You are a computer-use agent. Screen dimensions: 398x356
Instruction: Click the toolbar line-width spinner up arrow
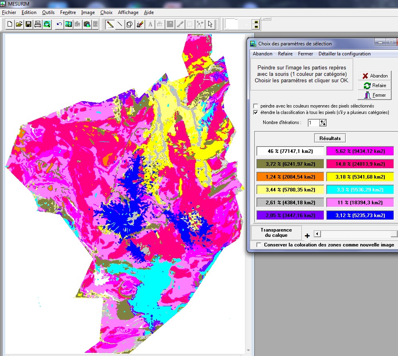(256, 21)
